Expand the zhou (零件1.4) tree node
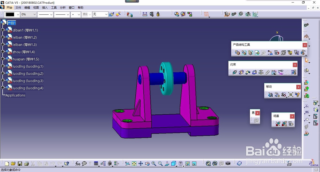Image resolution: width=320 pixels, height=172 pixels. click(3, 51)
